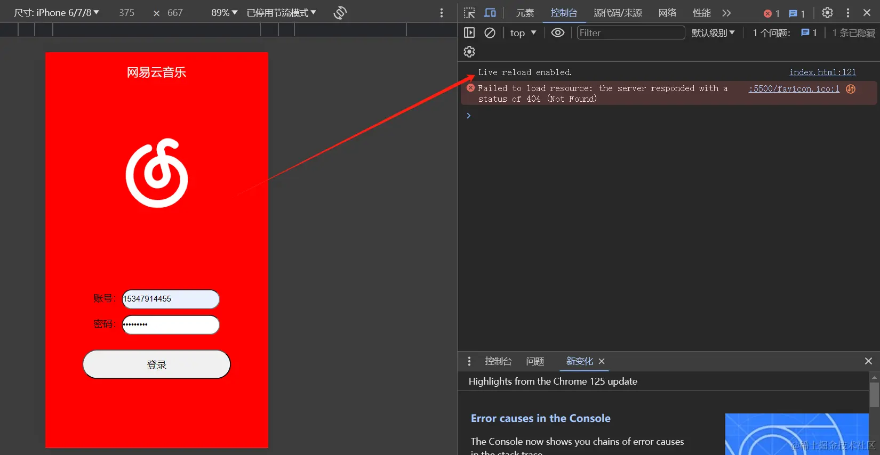
Task: Switch to the 网络 tab
Action: 667,13
